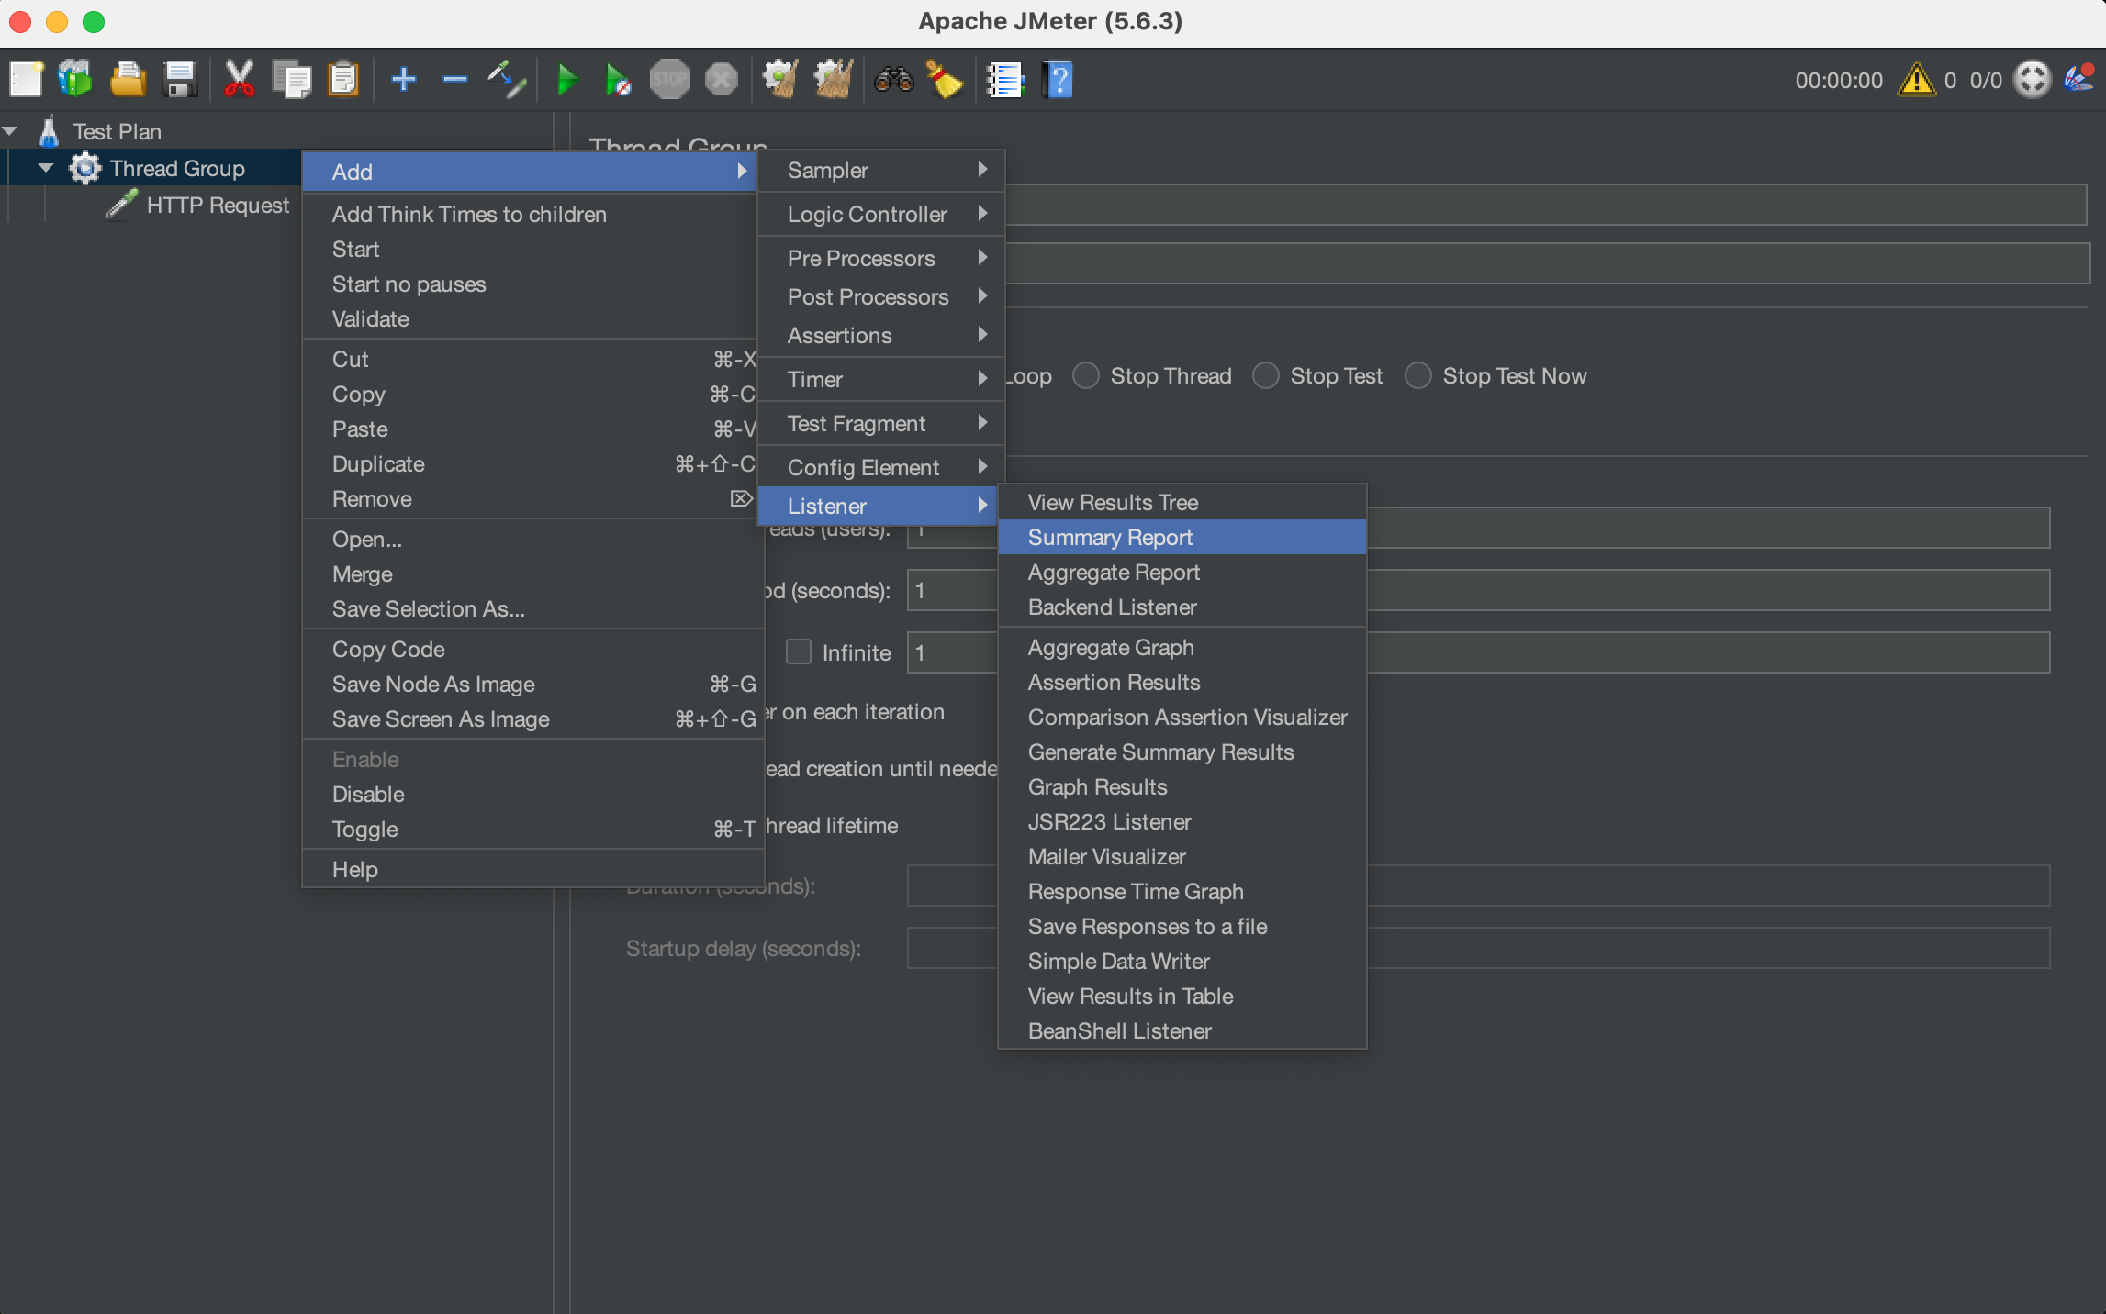Expand the Post Processors submenu
The image size is (2106, 1314).
881,296
